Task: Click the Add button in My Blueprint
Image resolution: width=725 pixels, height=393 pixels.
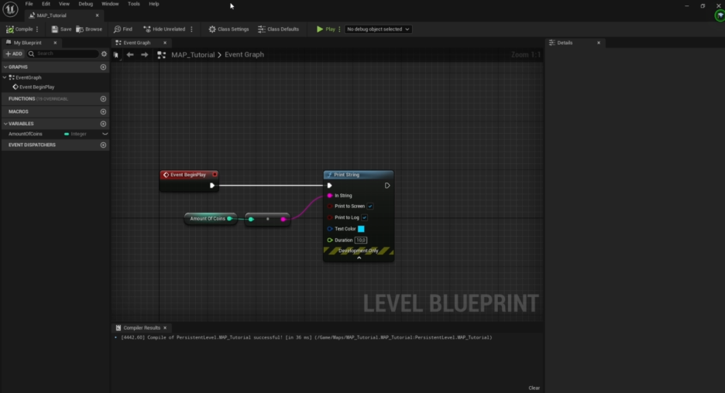Action: tap(14, 53)
